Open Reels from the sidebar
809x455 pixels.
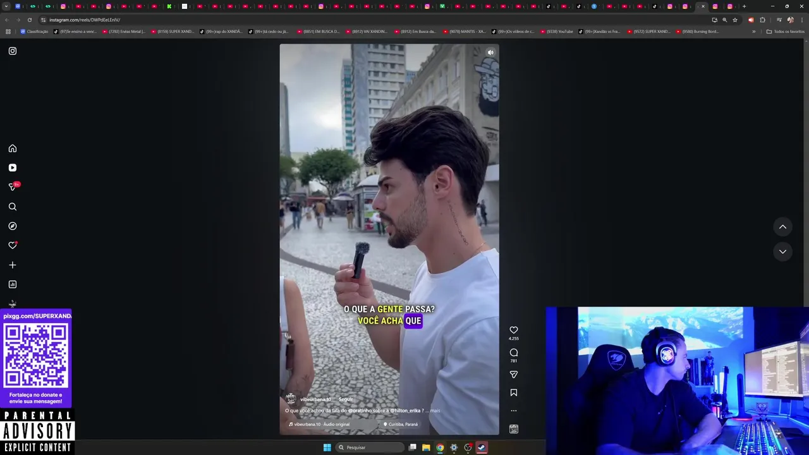tap(13, 167)
